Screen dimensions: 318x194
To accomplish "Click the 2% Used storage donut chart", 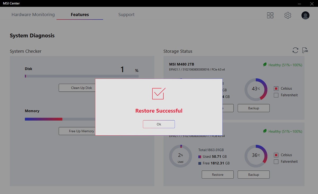I will (180, 156).
